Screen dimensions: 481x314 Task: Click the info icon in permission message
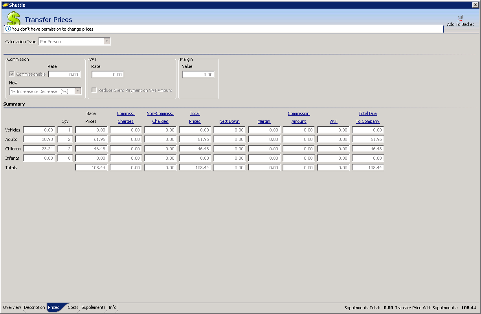[8, 29]
